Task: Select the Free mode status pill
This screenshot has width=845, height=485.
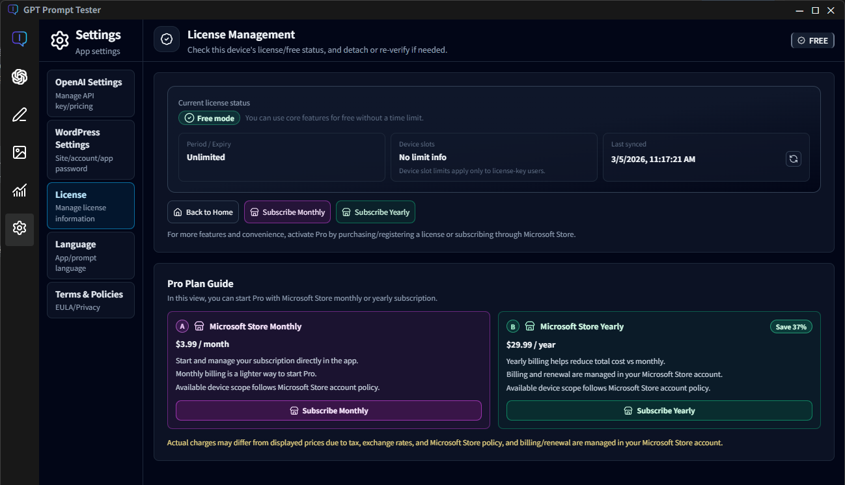Action: coord(209,118)
